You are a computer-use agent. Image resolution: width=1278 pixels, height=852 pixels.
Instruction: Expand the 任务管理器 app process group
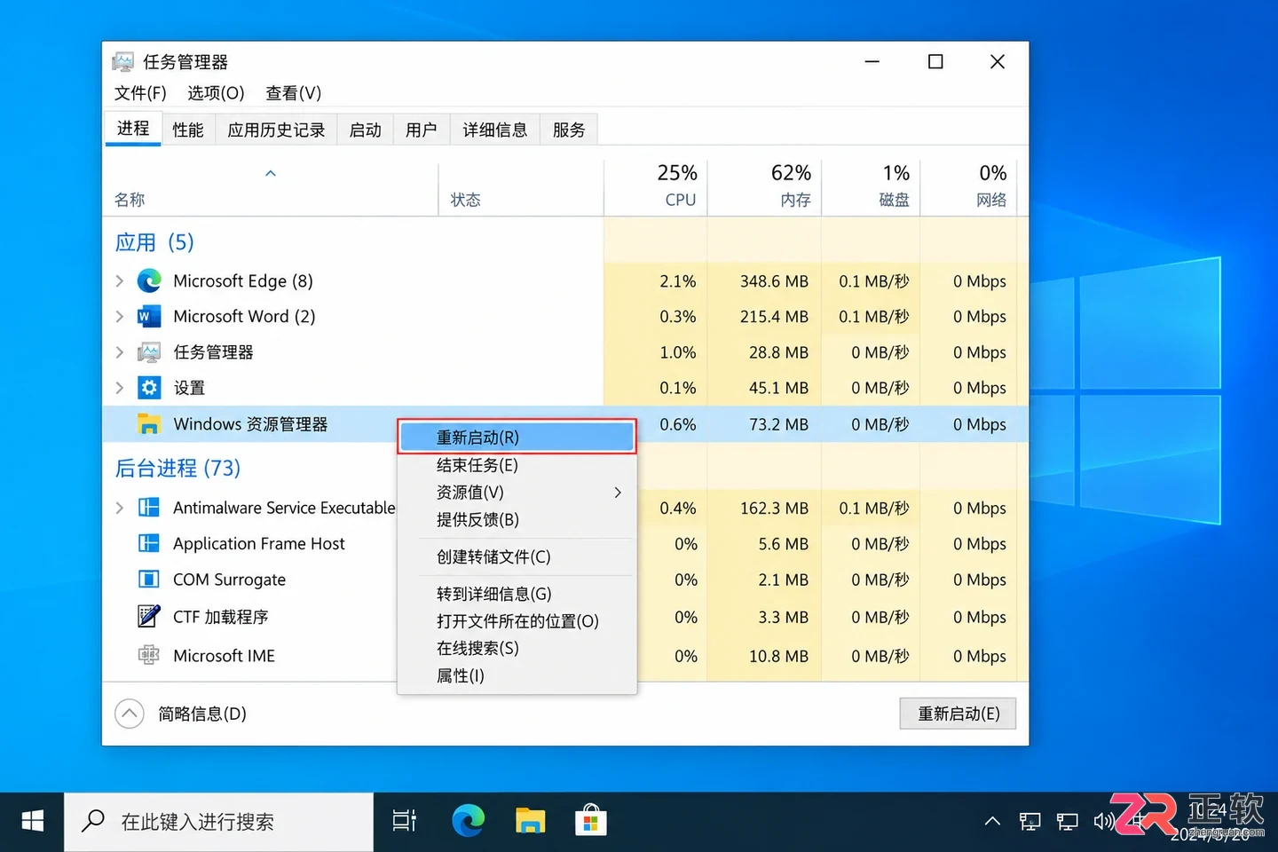[120, 352]
